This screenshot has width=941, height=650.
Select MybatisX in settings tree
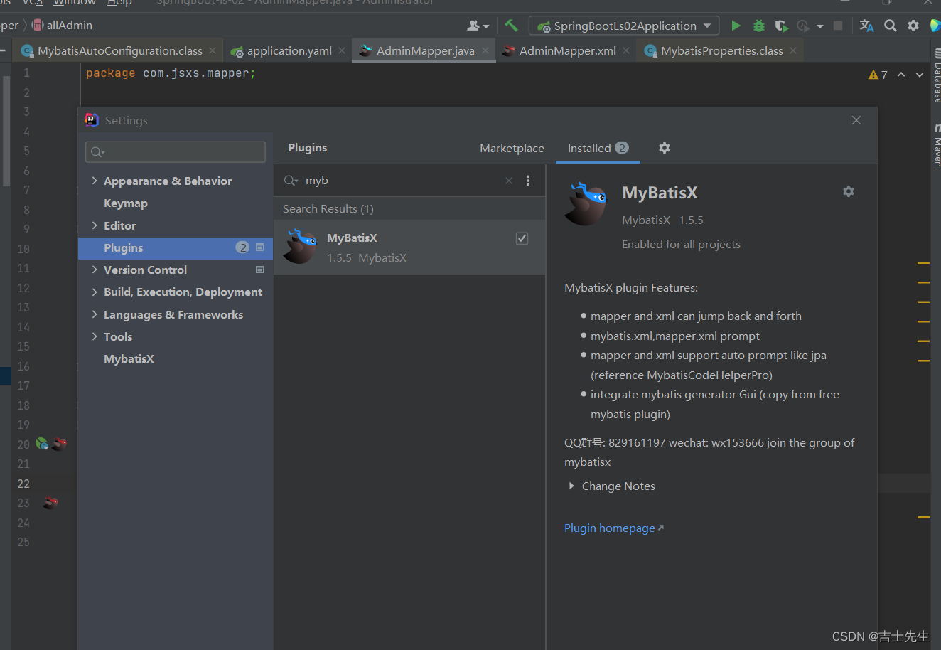point(129,358)
